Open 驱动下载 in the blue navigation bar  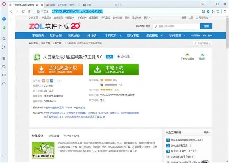133,35
